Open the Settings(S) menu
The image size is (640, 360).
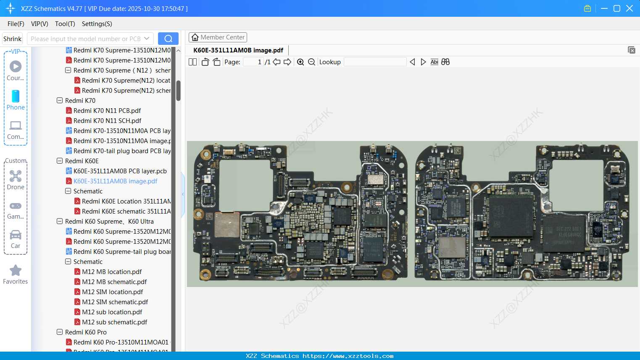97,24
